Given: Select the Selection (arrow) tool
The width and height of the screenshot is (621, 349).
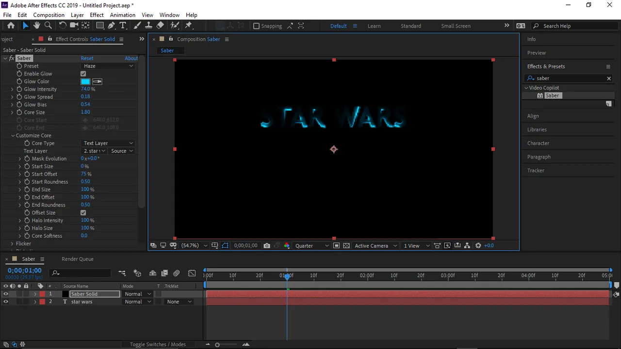Looking at the screenshot, I should (25, 26).
